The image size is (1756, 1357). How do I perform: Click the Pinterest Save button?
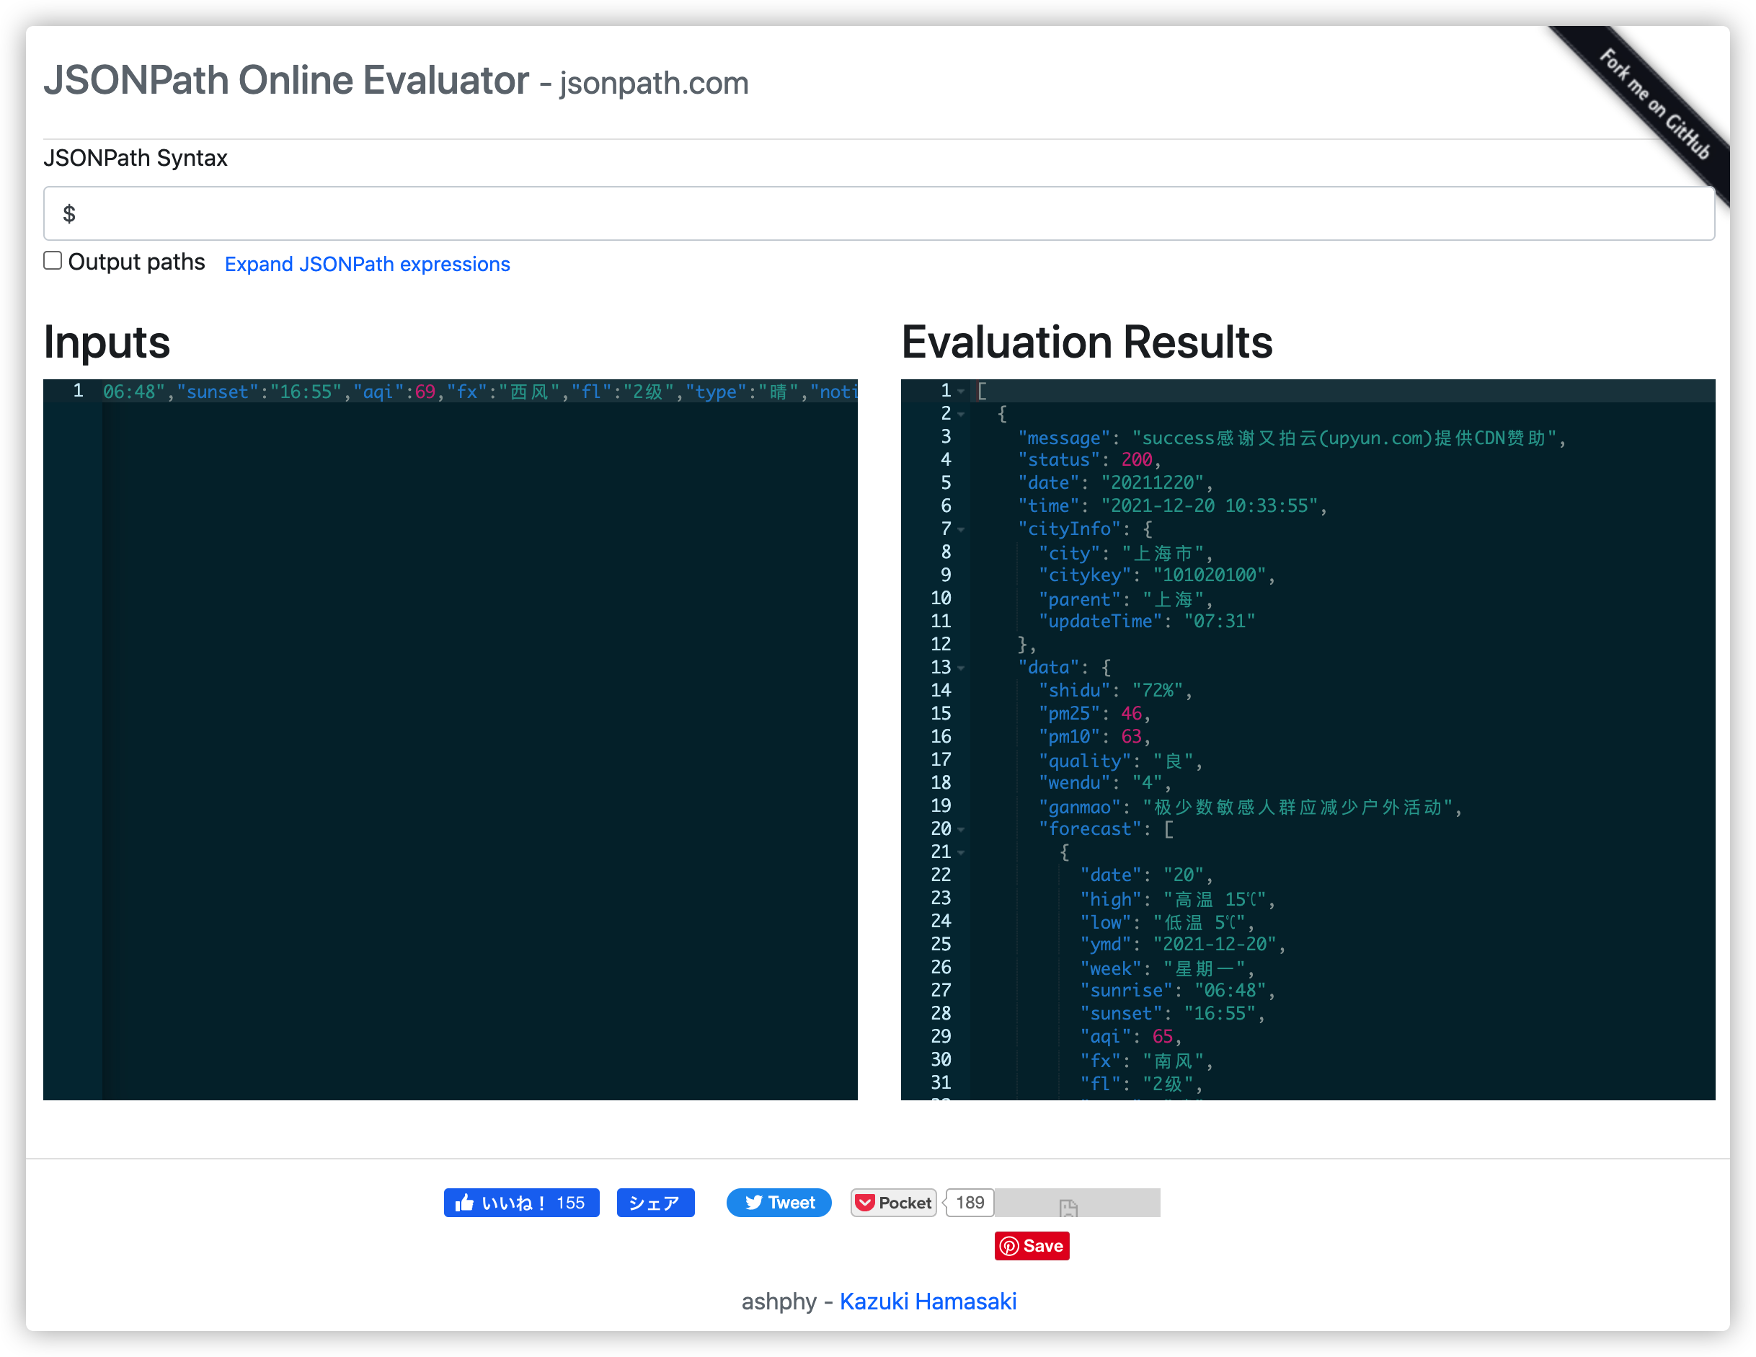click(1032, 1246)
